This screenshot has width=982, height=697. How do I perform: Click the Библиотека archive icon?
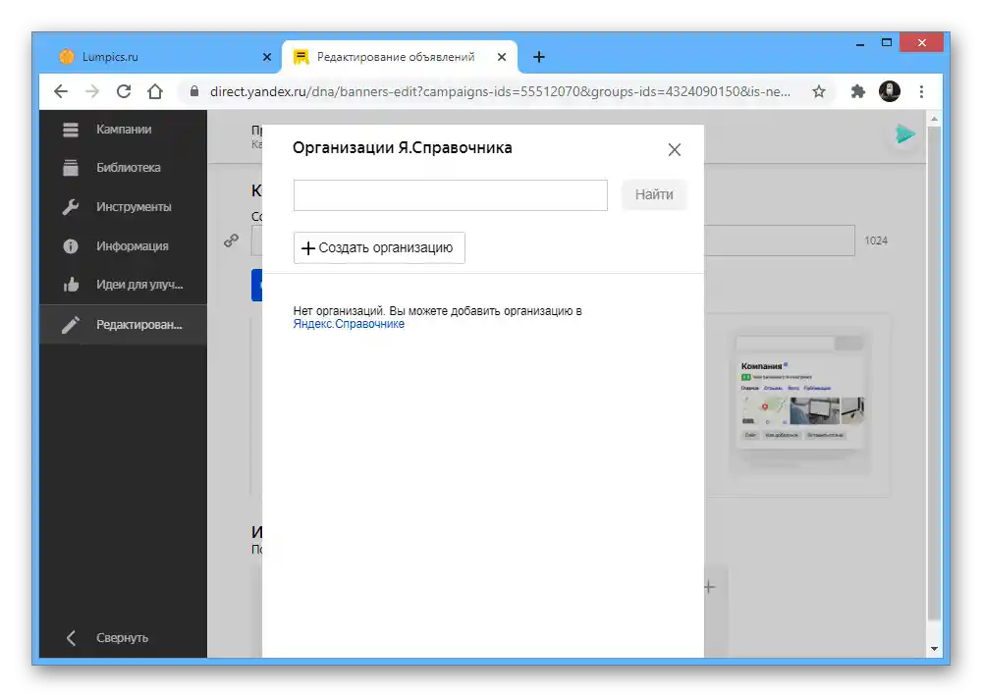click(71, 168)
